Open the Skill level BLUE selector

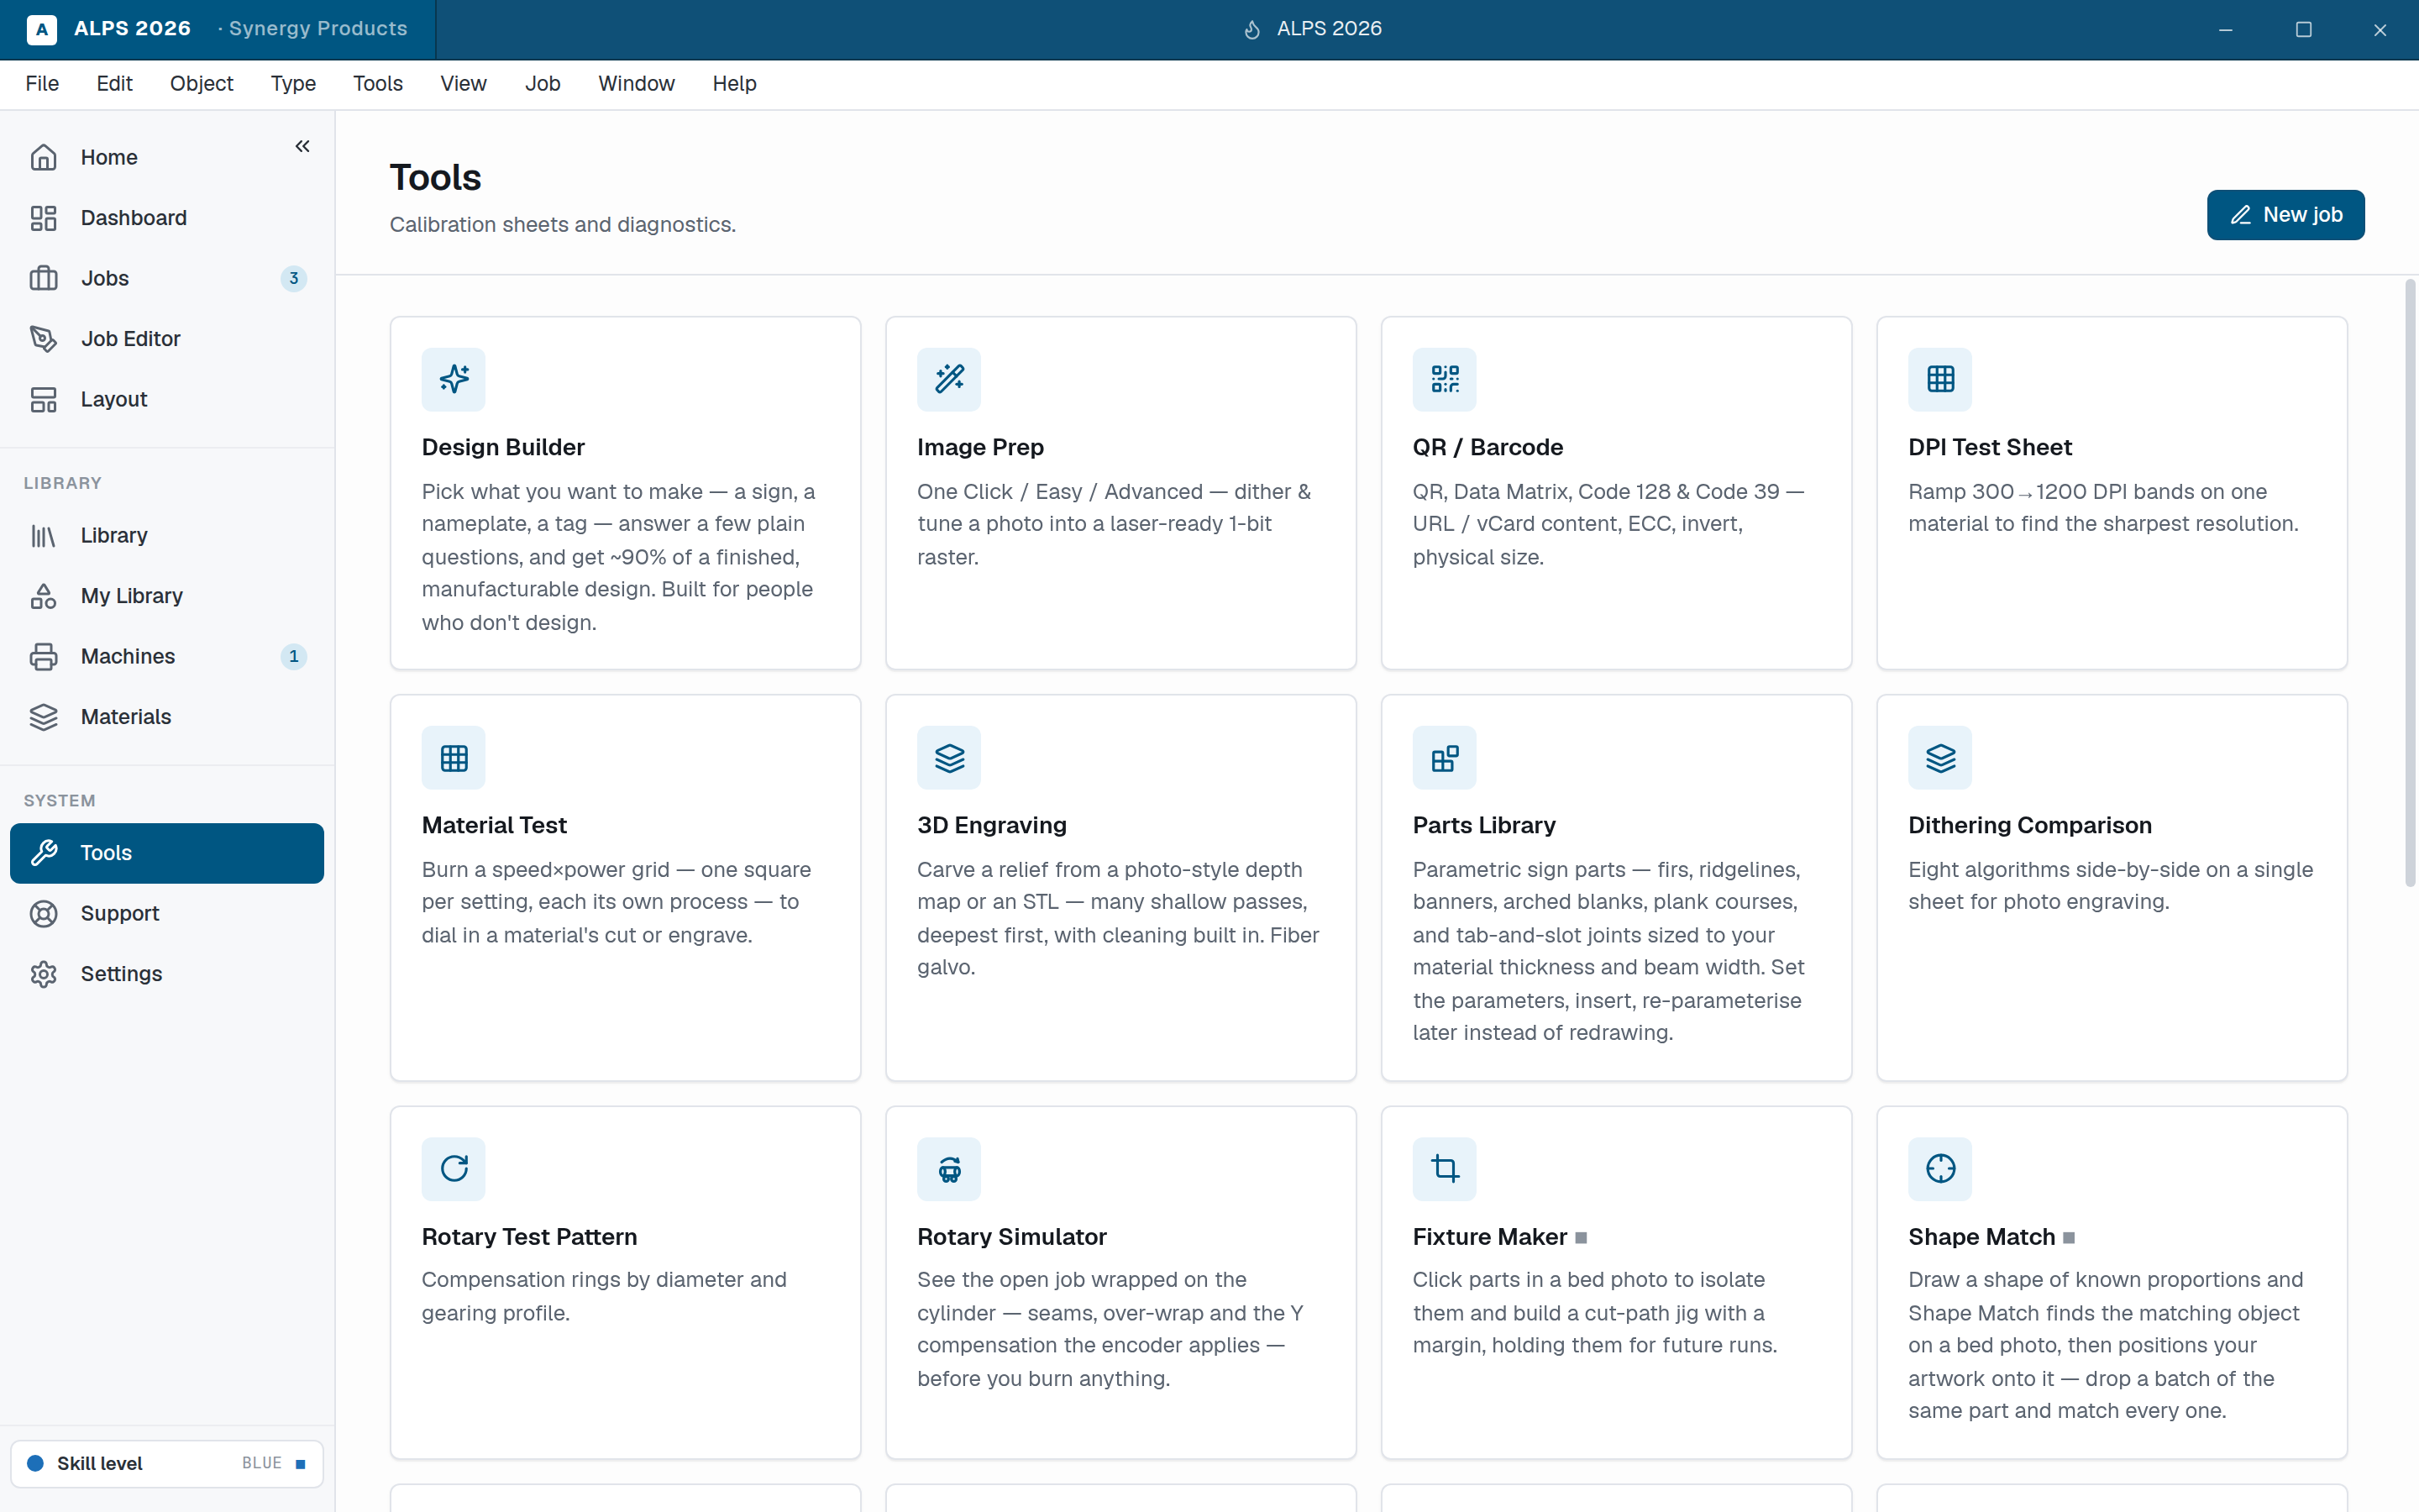pos(167,1464)
